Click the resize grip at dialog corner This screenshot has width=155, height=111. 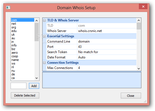[x=145, y=102]
